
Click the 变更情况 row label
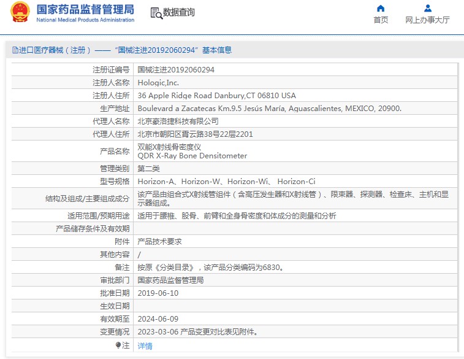click(x=115, y=332)
